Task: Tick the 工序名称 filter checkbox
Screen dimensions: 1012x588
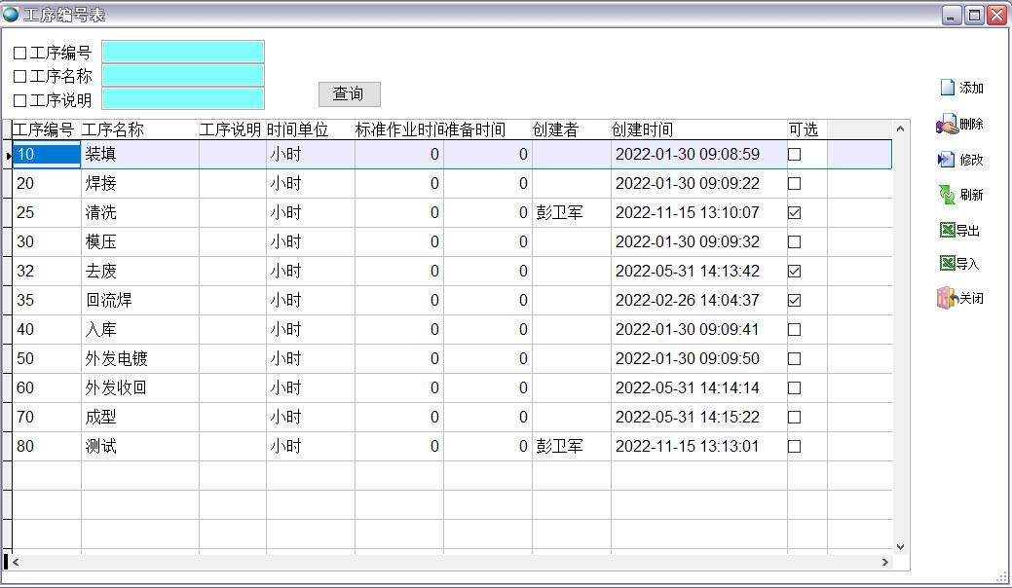Action: click(20, 77)
